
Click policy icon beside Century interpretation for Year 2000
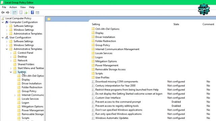tap(93, 86)
